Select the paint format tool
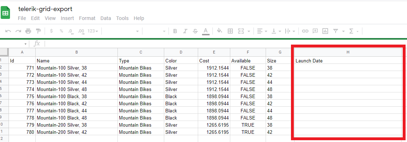Screen dimensions: 407x142 tap(38, 31)
